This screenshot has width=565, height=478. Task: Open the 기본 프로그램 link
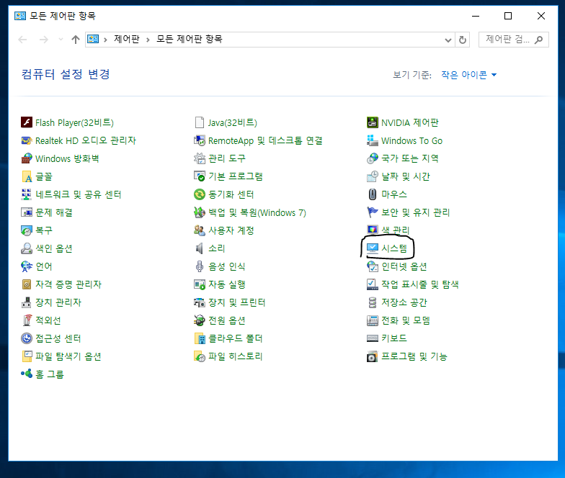tap(236, 176)
